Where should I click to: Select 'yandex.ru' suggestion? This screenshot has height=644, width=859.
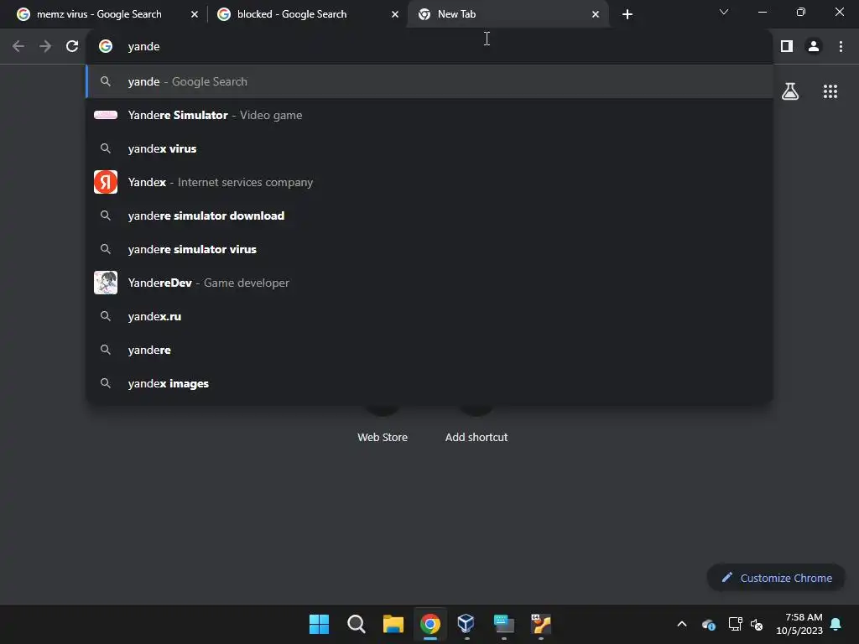point(430,316)
